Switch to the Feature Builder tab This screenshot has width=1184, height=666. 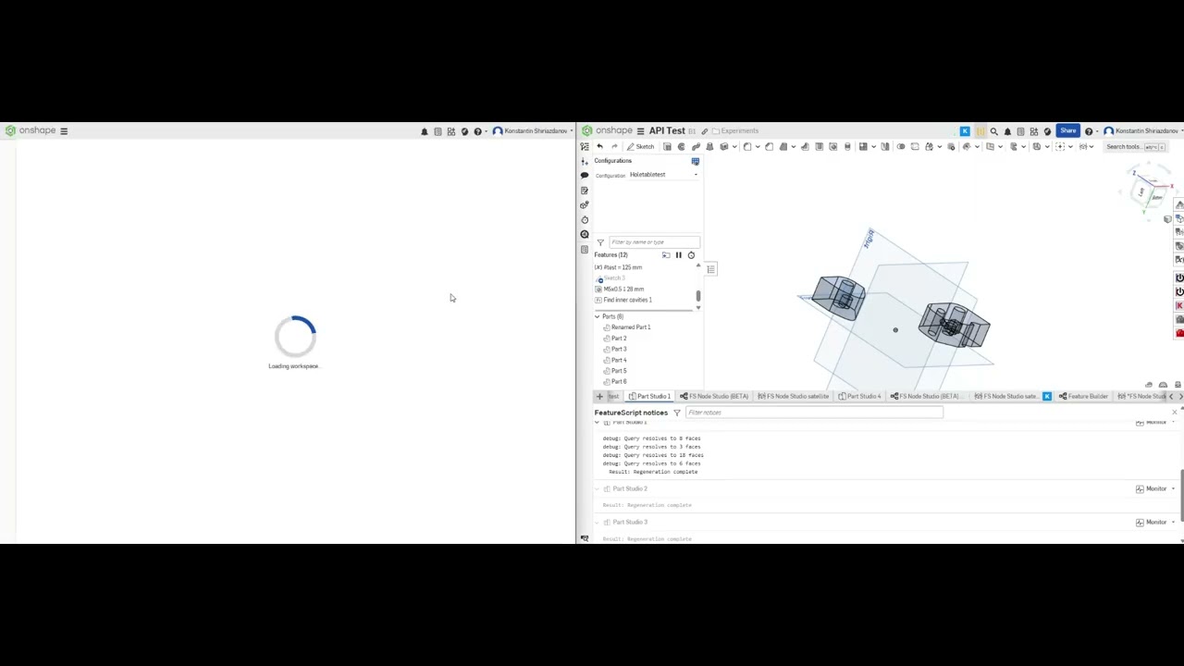[1083, 396]
